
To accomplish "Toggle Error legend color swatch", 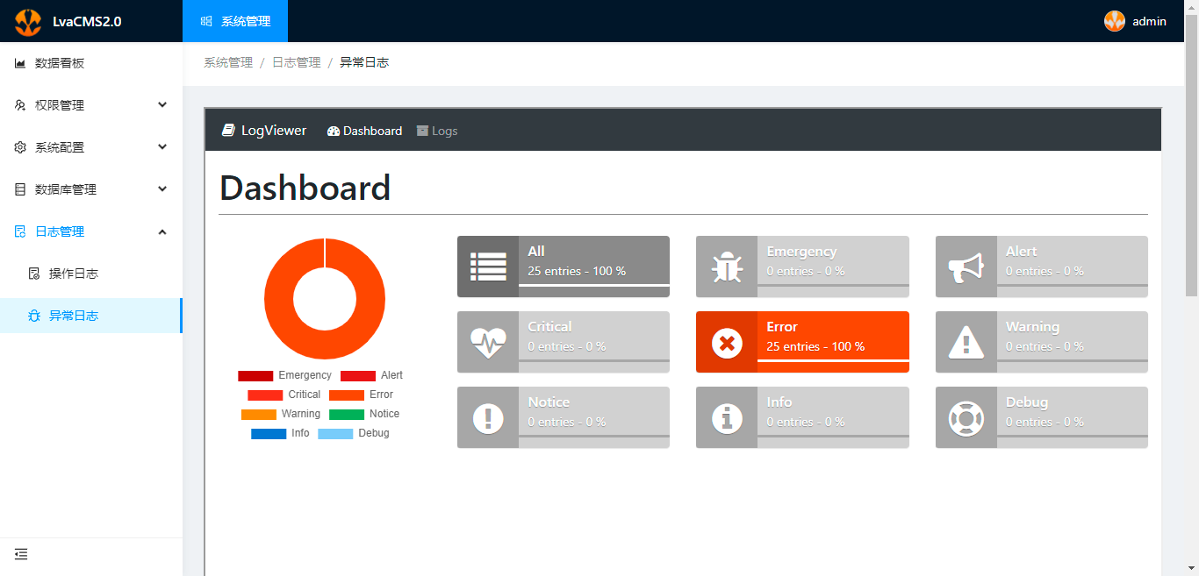I will pyautogui.click(x=347, y=395).
